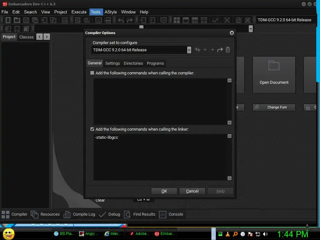This screenshot has height=240, width=320.
Task: Click the Unindent toolbar icon
Action: point(152,20)
